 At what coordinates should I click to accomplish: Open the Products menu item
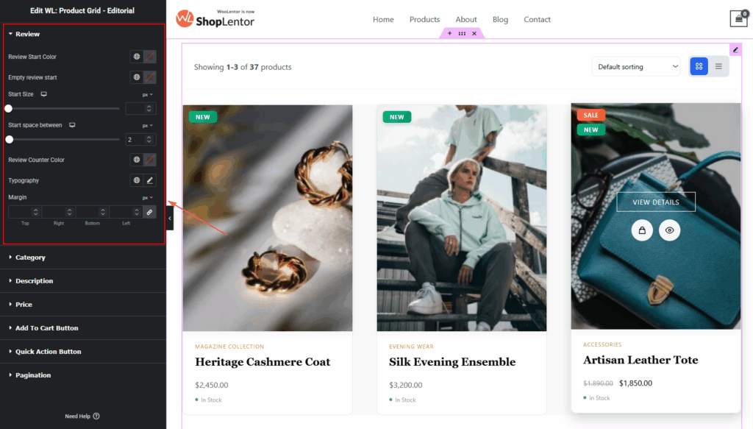click(x=424, y=19)
